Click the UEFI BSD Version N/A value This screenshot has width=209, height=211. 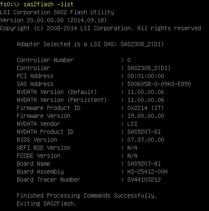[132, 148]
